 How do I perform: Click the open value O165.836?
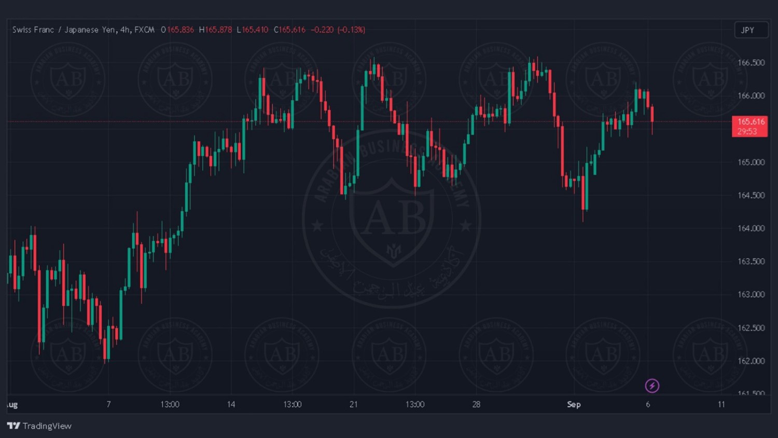click(x=177, y=30)
